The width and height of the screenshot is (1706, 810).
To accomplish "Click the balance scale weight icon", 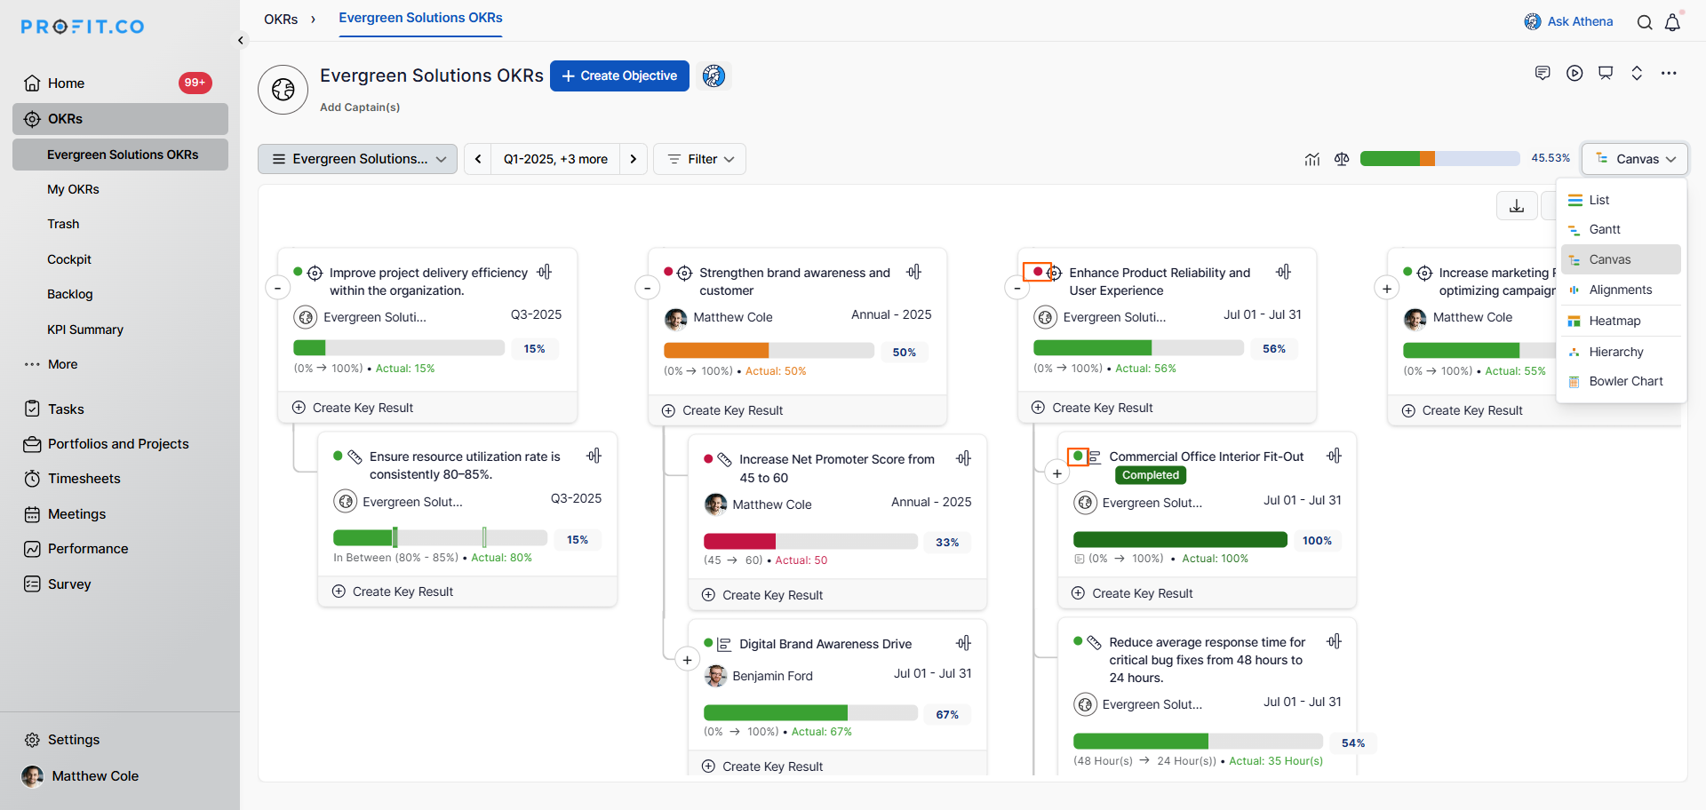I will [1342, 159].
